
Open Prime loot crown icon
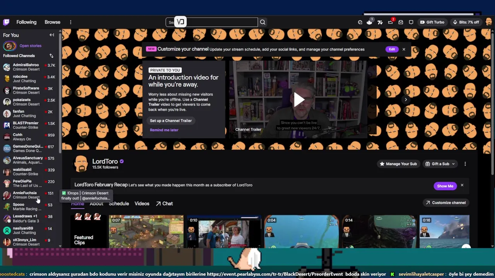click(x=391, y=22)
